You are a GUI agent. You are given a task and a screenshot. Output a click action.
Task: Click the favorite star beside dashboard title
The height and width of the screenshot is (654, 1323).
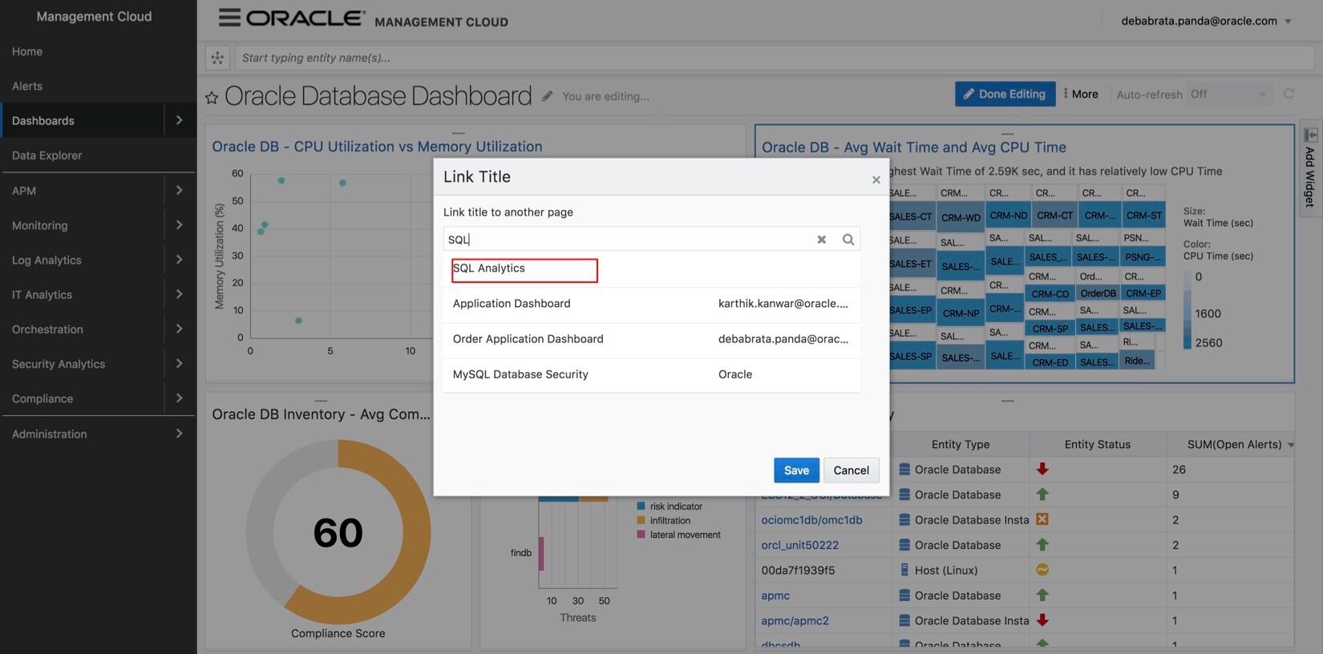[x=212, y=98]
